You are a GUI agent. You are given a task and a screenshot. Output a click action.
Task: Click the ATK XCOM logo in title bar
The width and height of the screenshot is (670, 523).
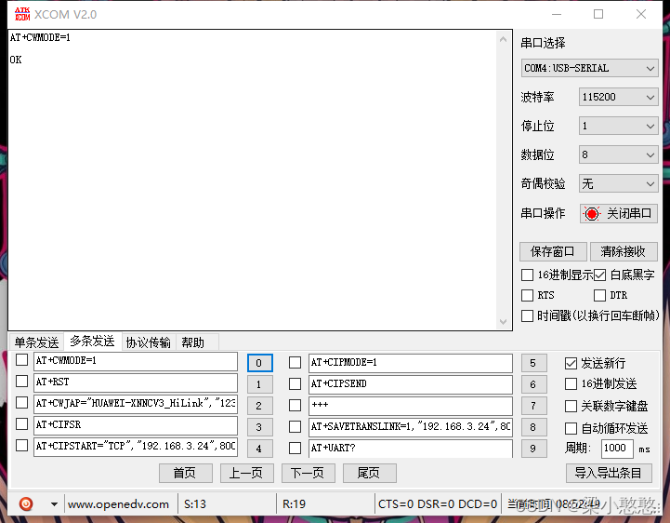[21, 15]
